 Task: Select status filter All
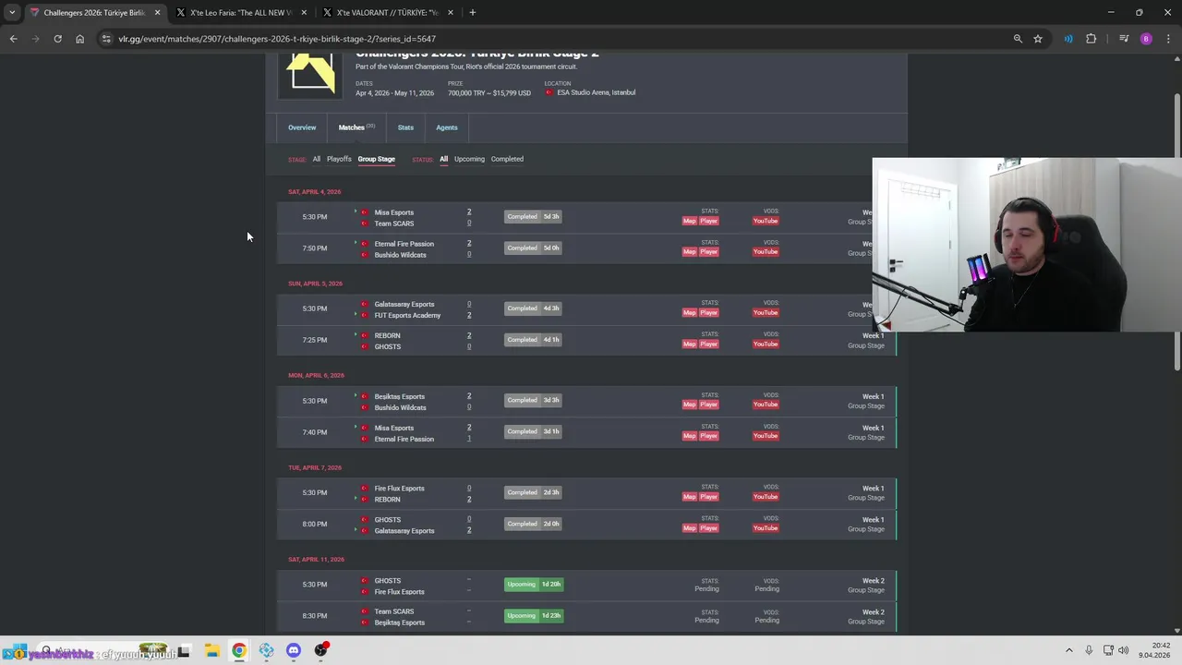443,159
